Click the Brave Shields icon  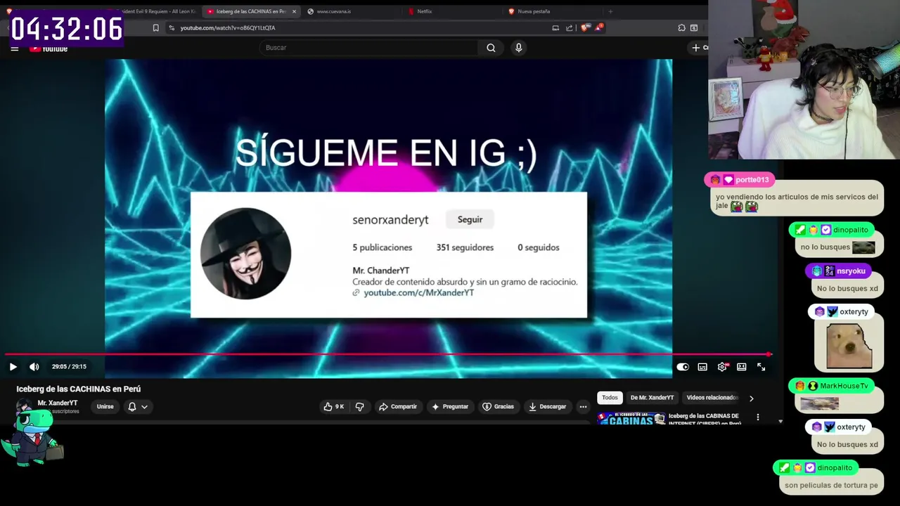click(584, 28)
